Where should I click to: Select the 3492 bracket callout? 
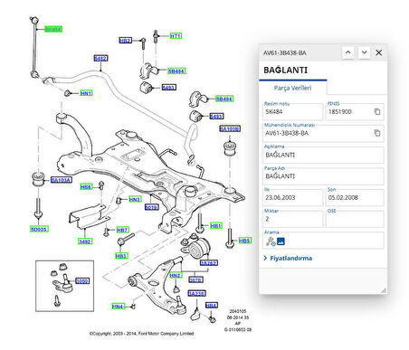pyautogui.click(x=85, y=241)
